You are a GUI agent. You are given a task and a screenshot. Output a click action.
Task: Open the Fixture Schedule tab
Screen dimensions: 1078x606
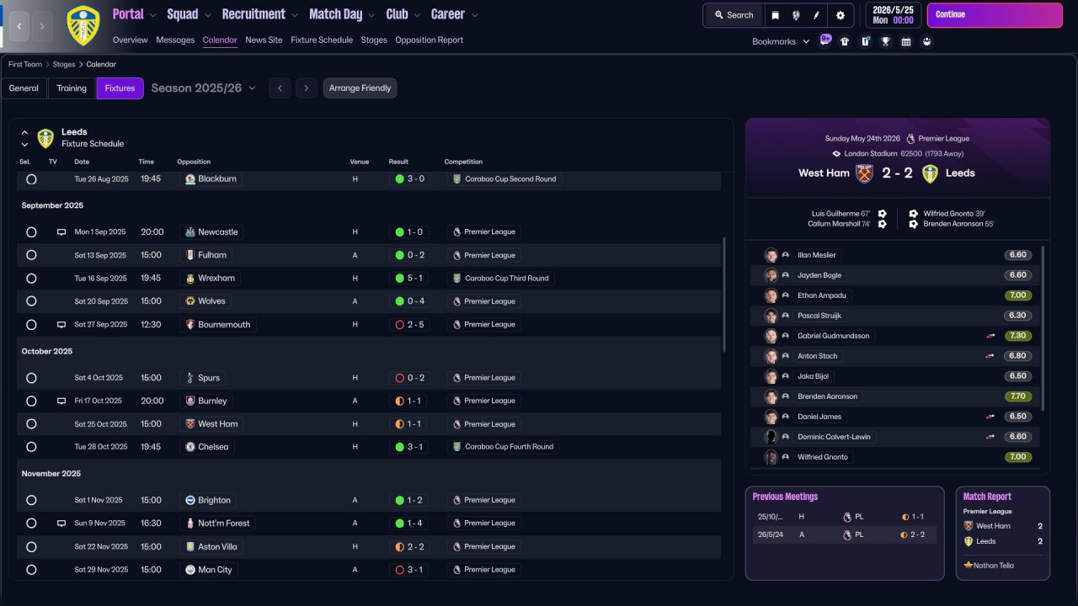coord(322,40)
